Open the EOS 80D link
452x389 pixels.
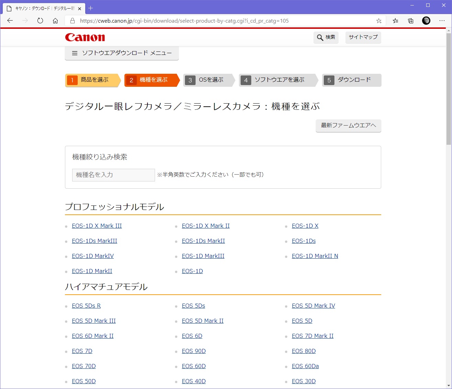pyautogui.click(x=304, y=351)
